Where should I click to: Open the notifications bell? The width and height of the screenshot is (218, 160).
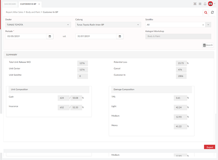[205, 4]
